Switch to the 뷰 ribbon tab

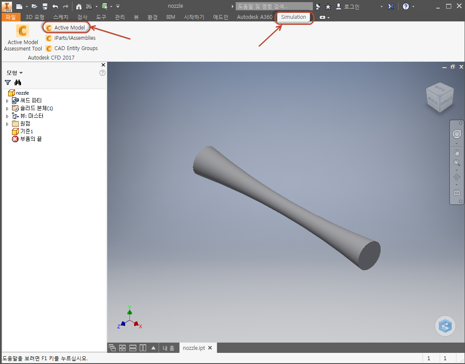(136, 17)
